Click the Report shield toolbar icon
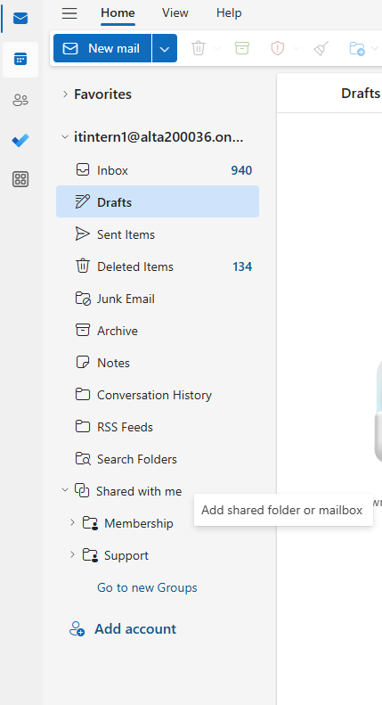 278,48
